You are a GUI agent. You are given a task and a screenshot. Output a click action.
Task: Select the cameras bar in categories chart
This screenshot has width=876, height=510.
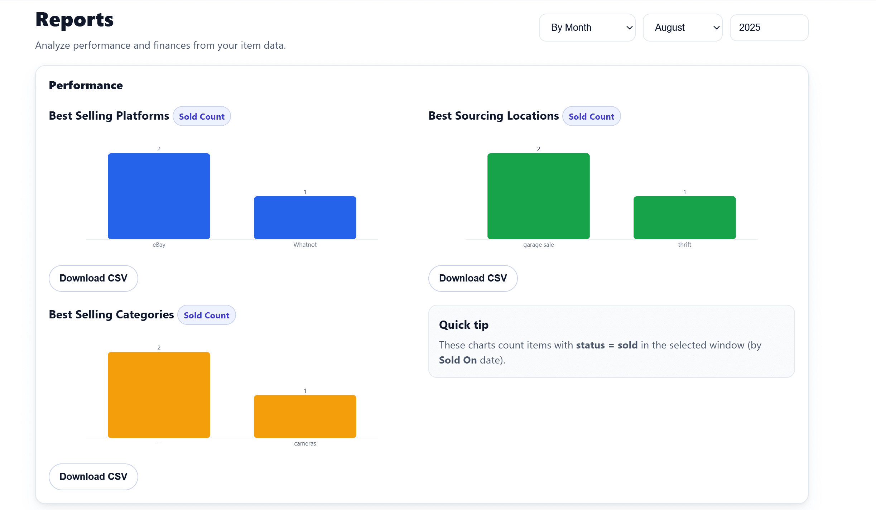[x=305, y=416]
